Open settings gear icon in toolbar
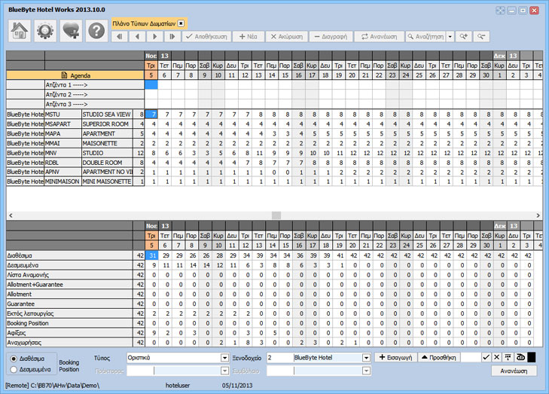The height and width of the screenshot is (394, 549). tap(45, 30)
